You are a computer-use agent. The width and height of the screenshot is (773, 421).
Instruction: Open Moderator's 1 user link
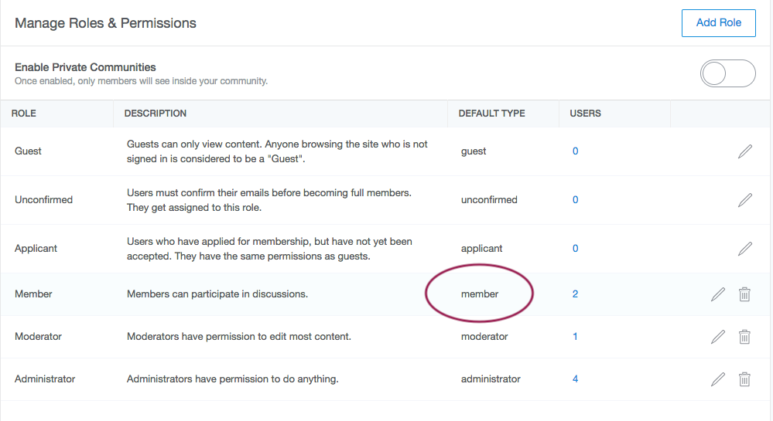(575, 336)
